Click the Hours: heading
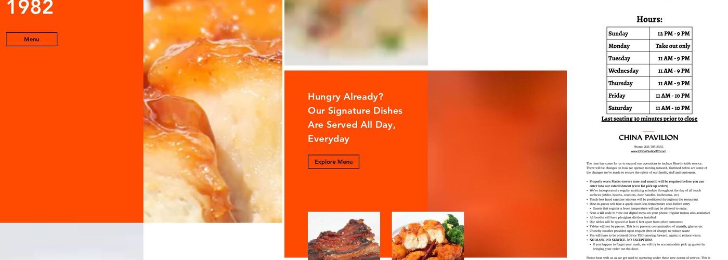 click(649, 19)
